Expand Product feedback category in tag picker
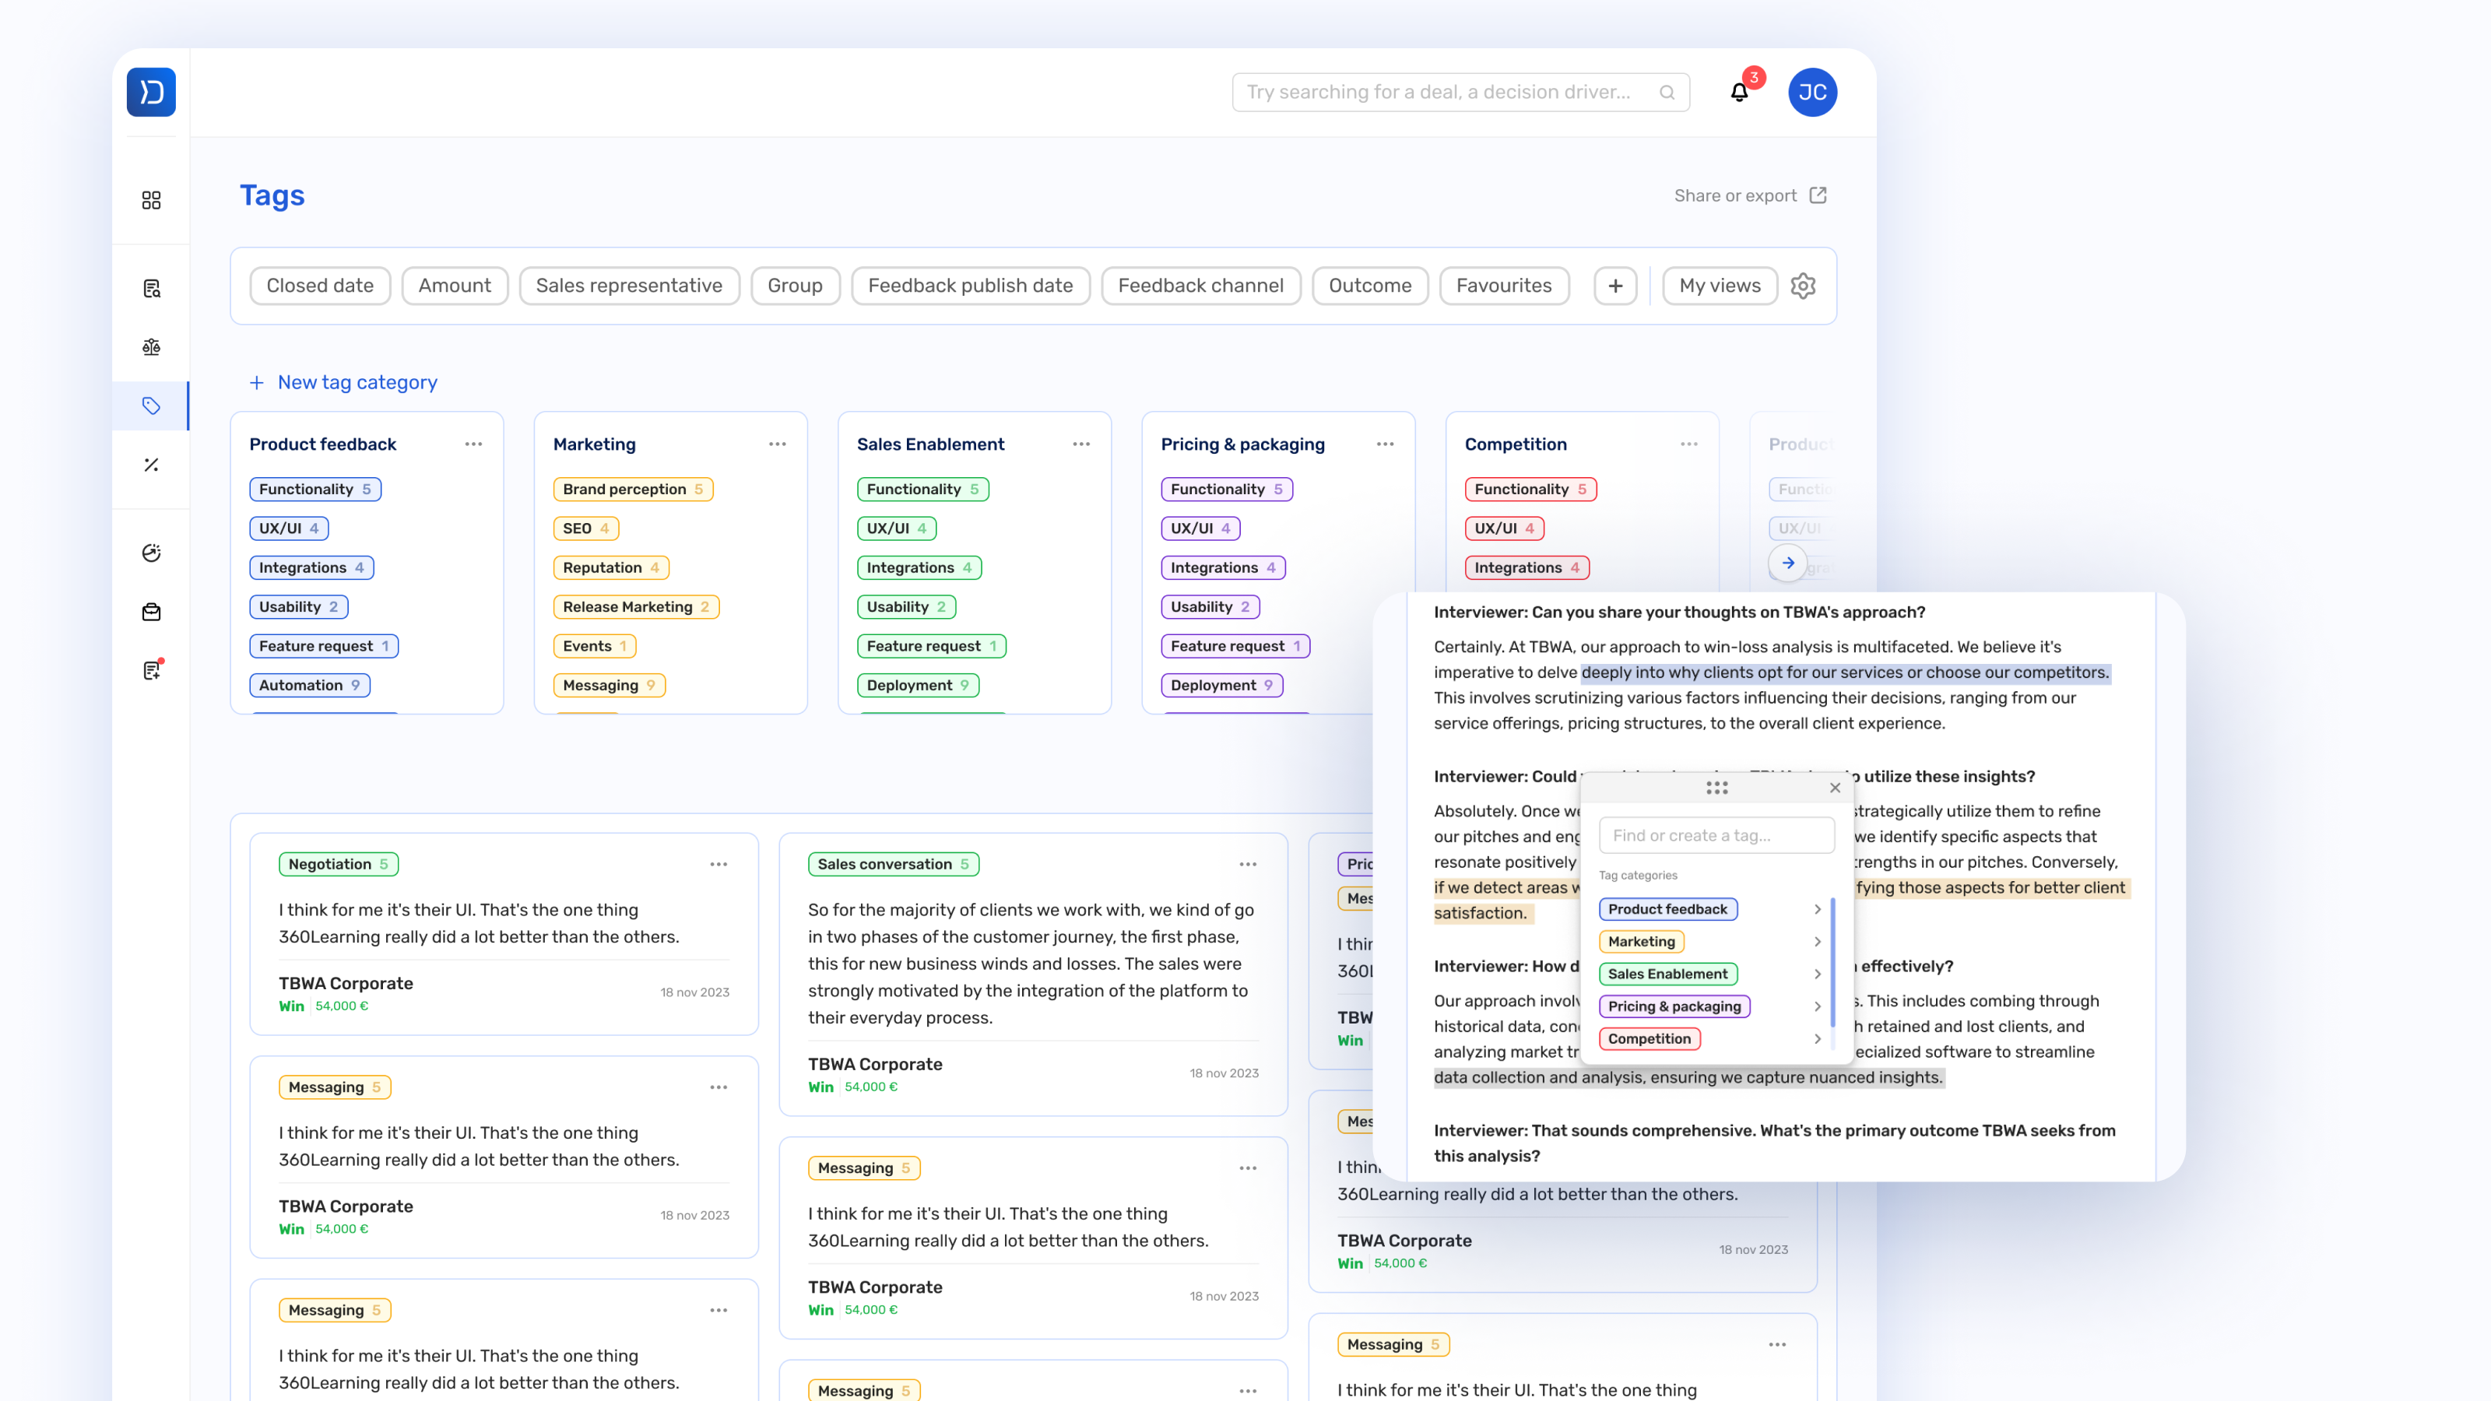Viewport: 2491px width, 1401px height. pyautogui.click(x=1817, y=909)
